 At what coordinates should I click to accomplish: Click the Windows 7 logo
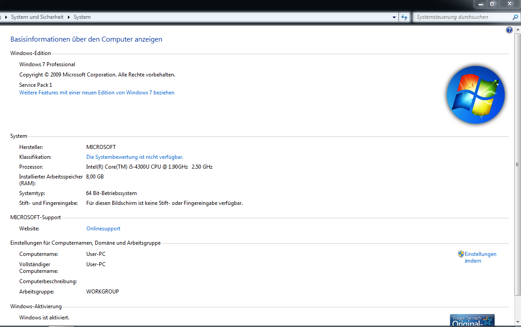click(x=475, y=95)
